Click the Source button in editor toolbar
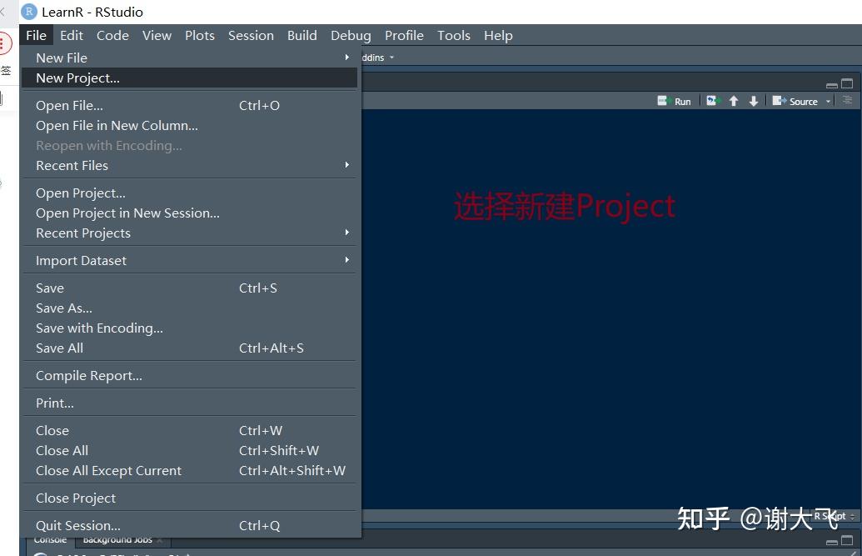862x556 pixels. (x=795, y=102)
